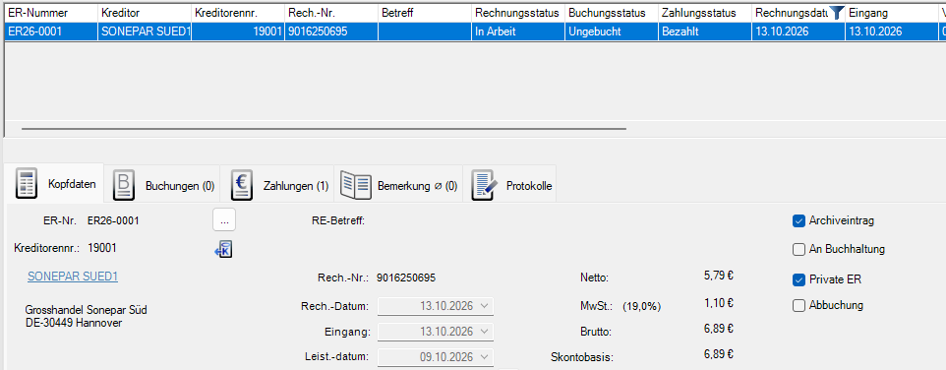Image resolution: width=946 pixels, height=370 pixels.
Task: Click the In Arbeit status cell
Action: [518, 32]
